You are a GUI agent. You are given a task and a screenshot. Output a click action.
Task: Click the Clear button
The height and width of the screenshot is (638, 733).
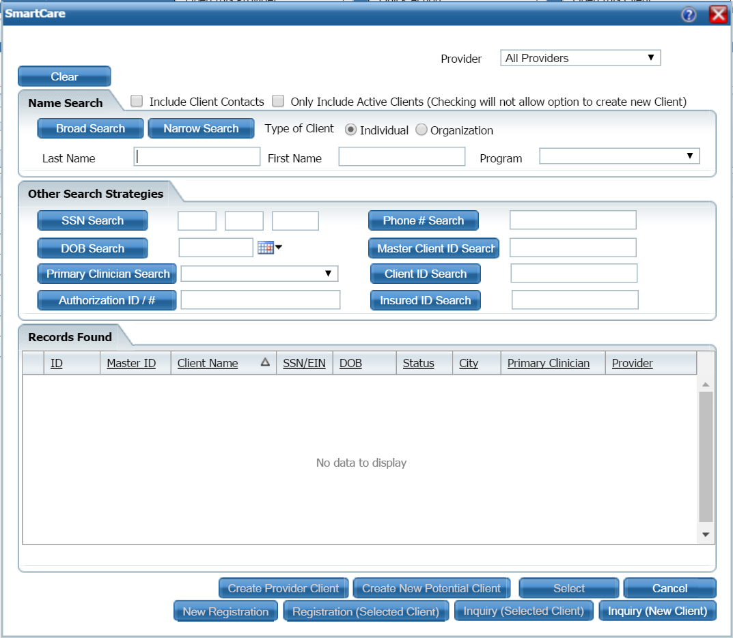(64, 76)
